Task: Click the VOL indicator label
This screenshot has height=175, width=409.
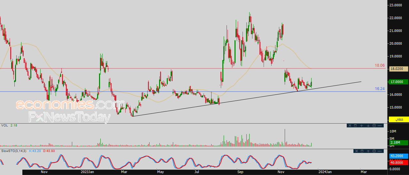Action: pos(4,126)
